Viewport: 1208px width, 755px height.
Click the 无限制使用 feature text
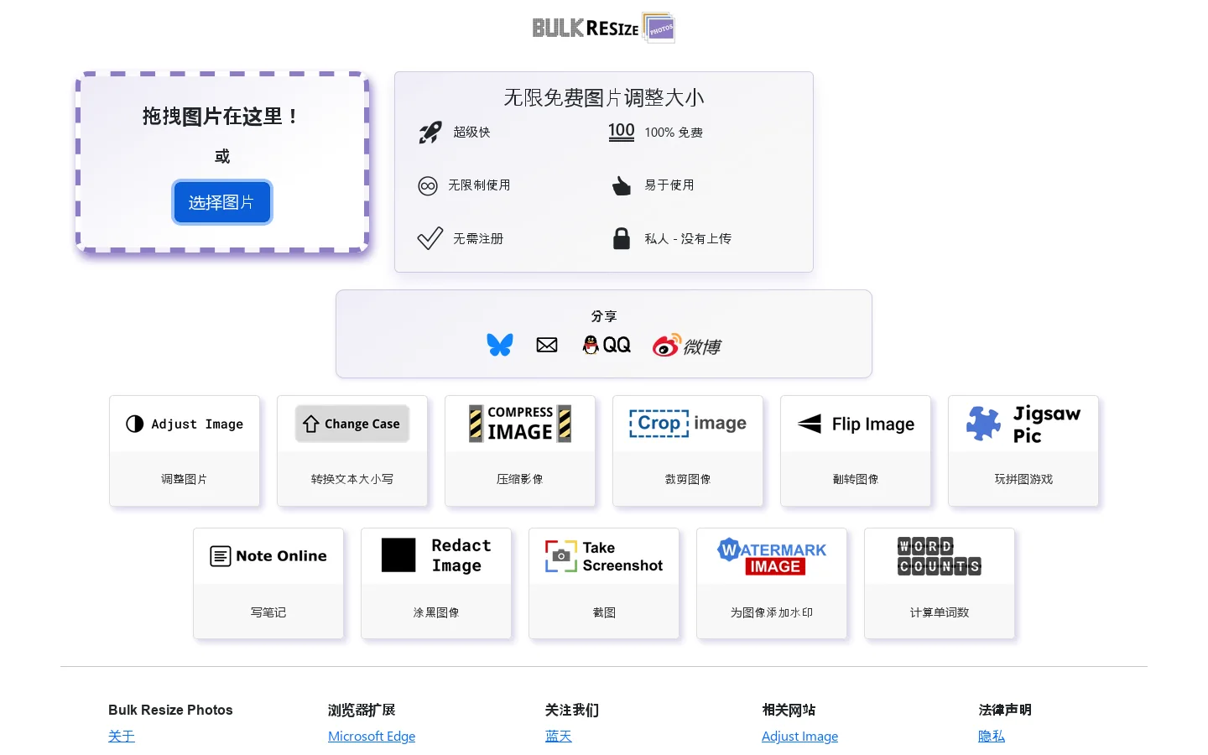[479, 185]
